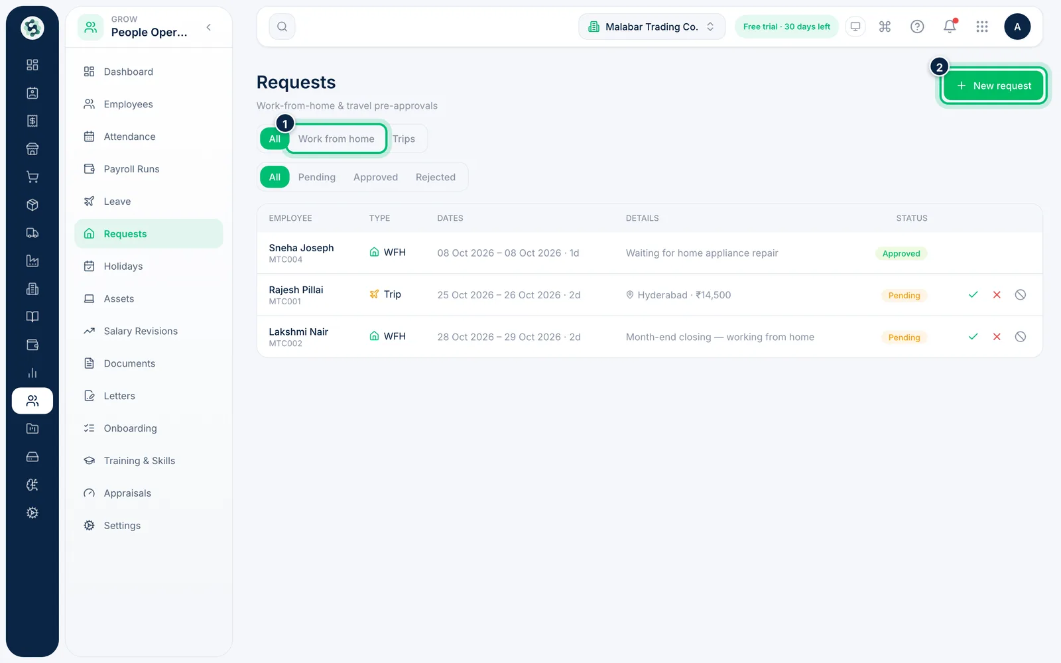
Task: Select the All status filter
Action: pyautogui.click(x=275, y=177)
